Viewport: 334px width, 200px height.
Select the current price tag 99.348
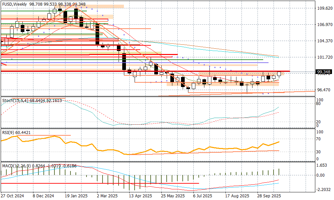[x=323, y=72]
